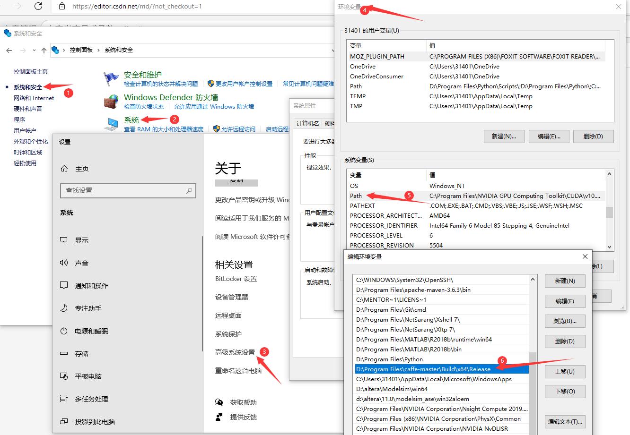Viewport: 630px width, 435px height.
Task: Select apache-maven-3.6.3 bin path entry
Action: tap(442, 290)
